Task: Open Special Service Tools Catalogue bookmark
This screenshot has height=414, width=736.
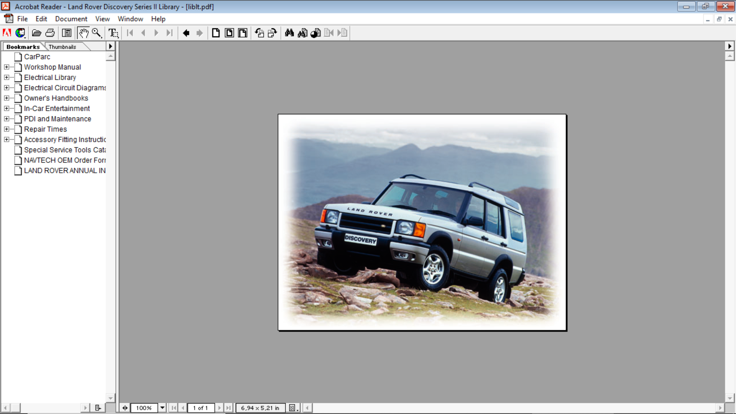Action: (x=64, y=150)
